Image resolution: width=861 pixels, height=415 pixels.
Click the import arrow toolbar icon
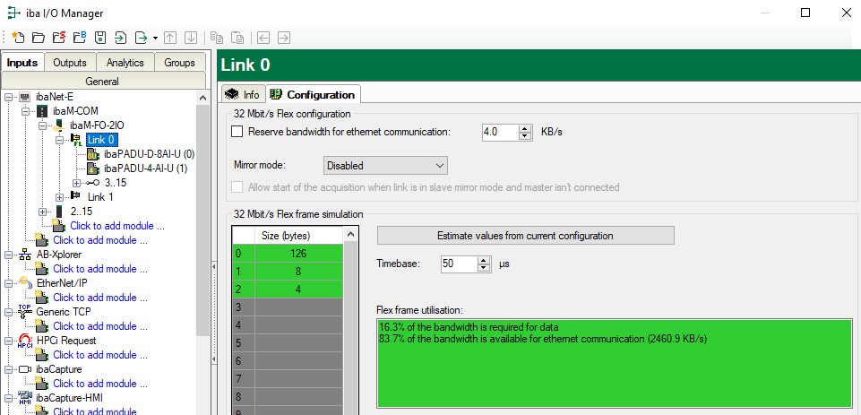pos(120,38)
